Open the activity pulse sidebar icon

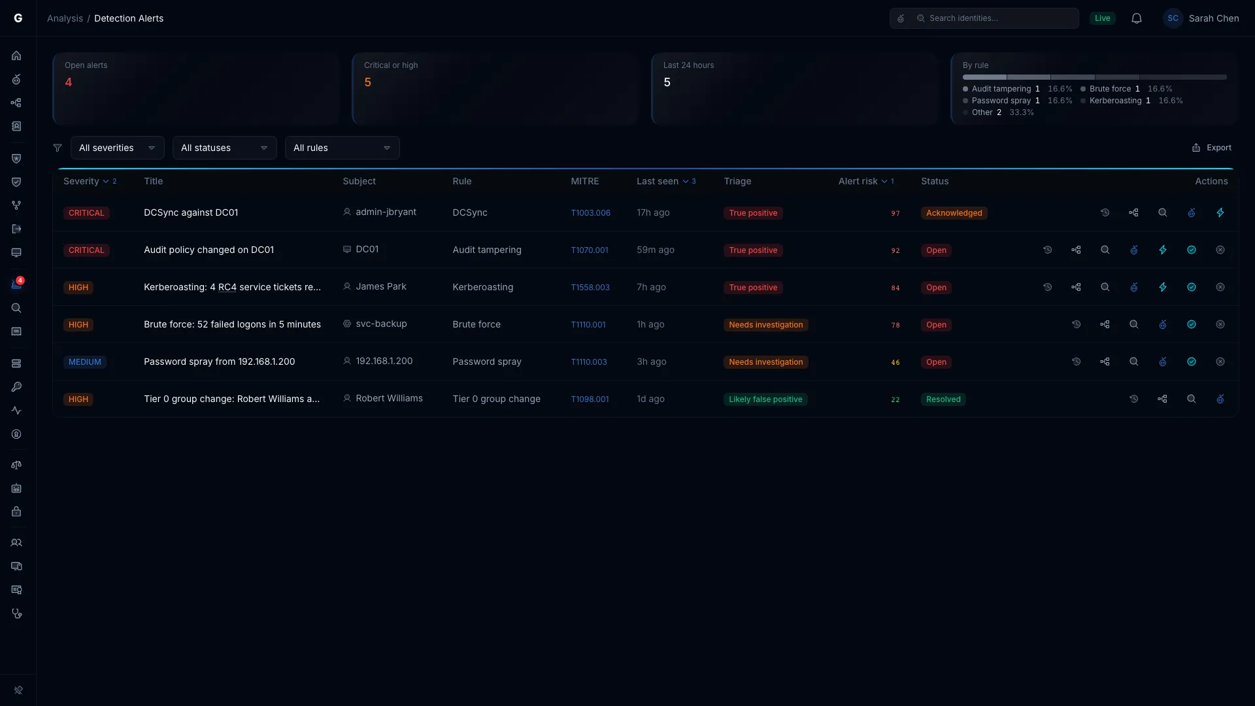coord(16,411)
